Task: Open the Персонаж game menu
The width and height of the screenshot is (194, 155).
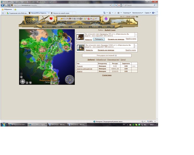Action: coord(48,27)
